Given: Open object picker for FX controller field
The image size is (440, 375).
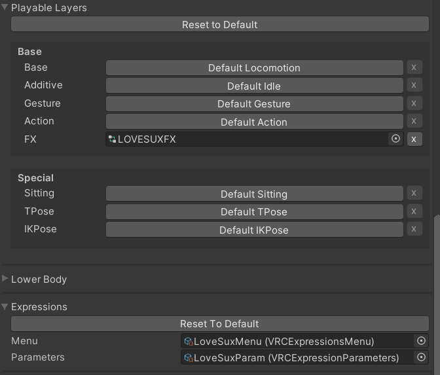Looking at the screenshot, I should (395, 139).
